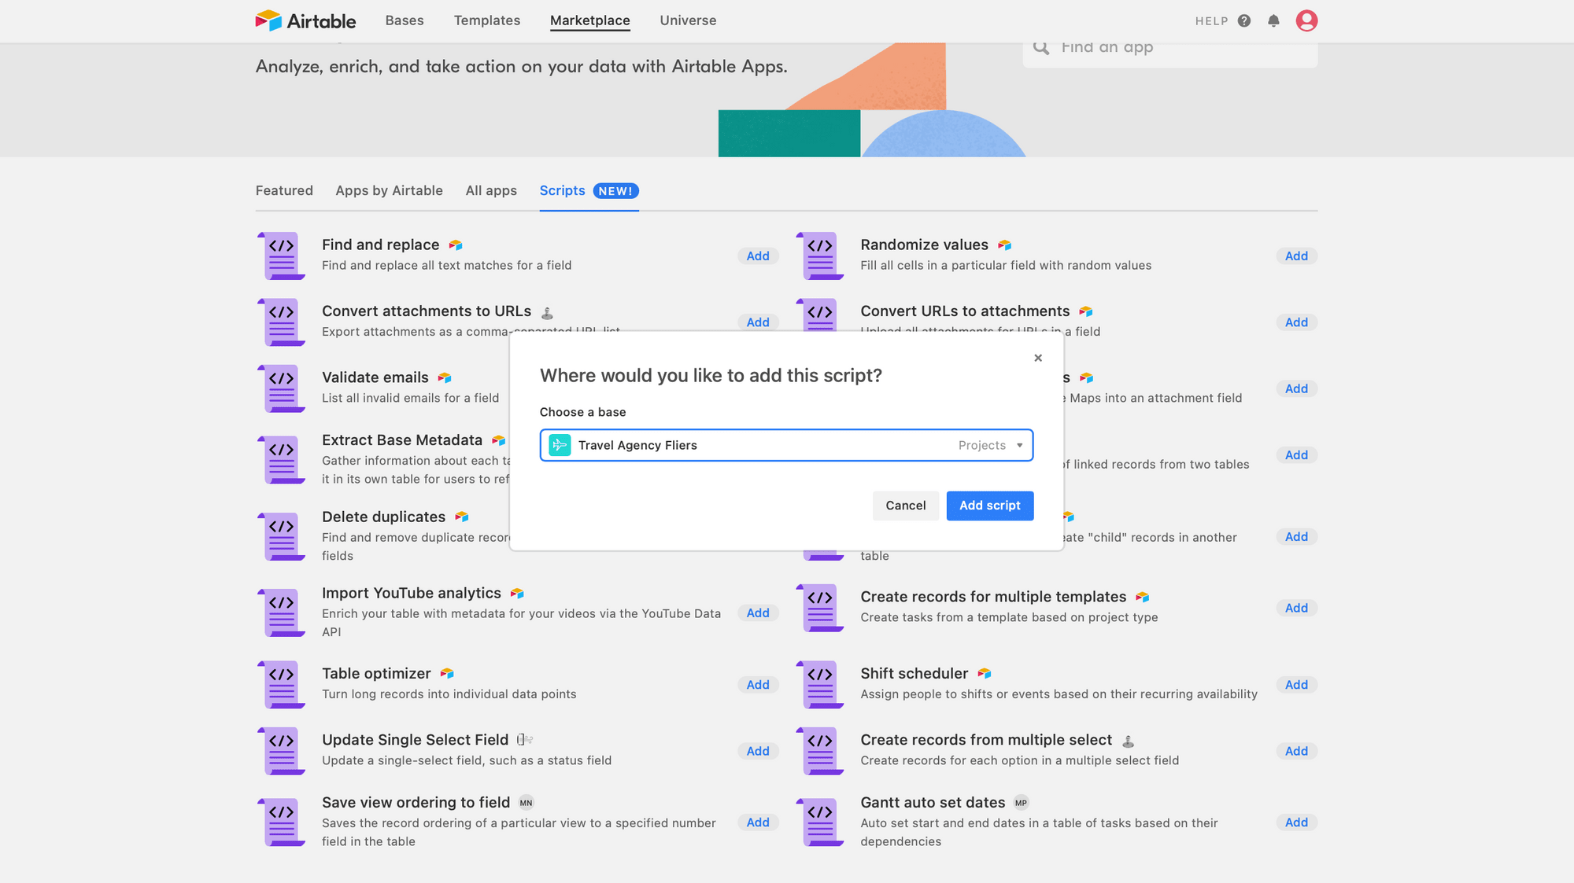Click Cancel in the dialog

point(906,506)
